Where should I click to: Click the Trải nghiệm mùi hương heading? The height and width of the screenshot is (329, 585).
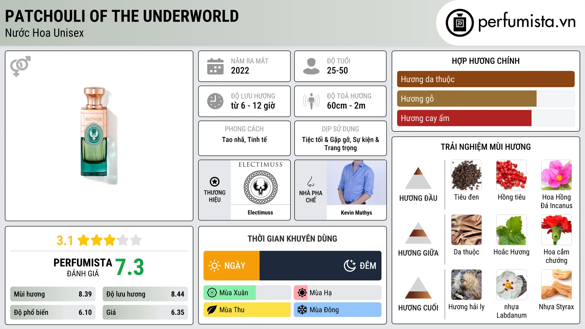pos(486,147)
